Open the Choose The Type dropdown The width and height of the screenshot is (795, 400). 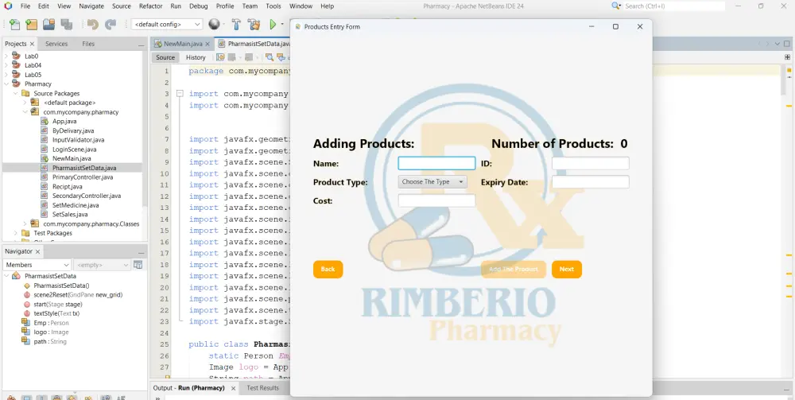click(432, 181)
